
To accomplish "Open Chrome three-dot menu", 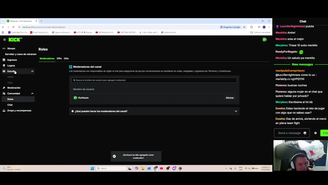I will pyautogui.click(x=269, y=27).
